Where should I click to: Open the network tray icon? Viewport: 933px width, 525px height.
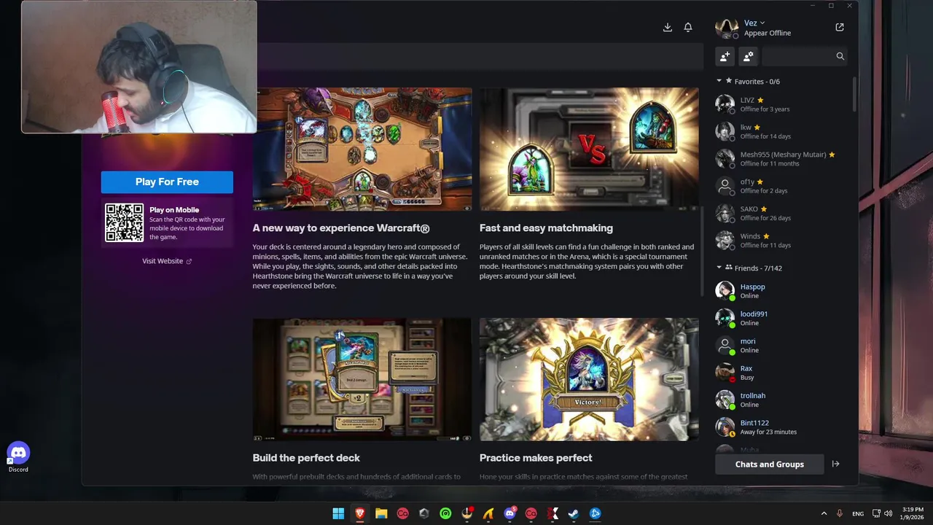point(876,513)
